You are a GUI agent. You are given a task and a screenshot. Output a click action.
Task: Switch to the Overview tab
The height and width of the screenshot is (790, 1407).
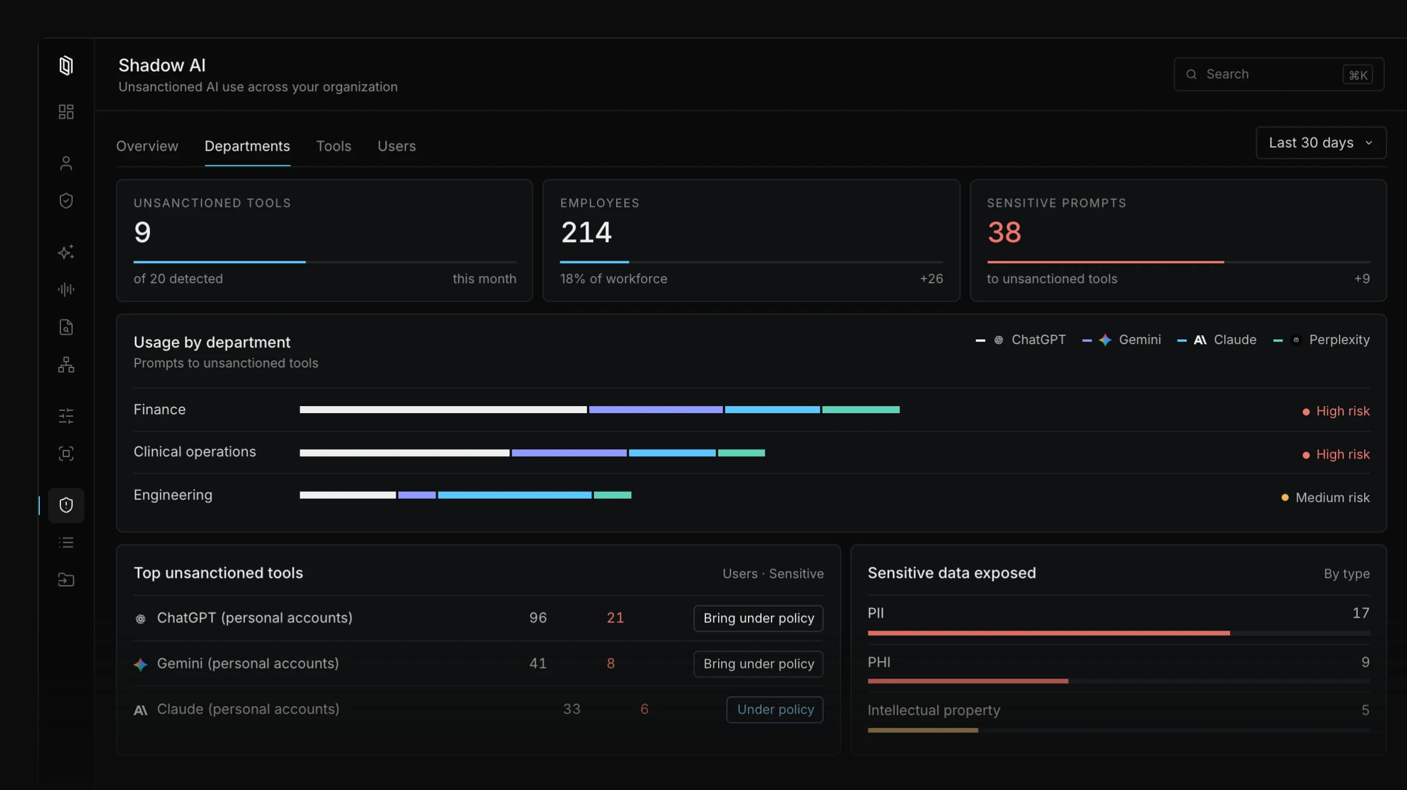click(x=147, y=146)
